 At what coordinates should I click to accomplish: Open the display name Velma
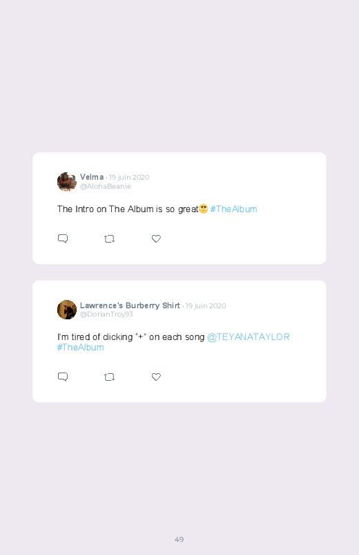coord(92,177)
